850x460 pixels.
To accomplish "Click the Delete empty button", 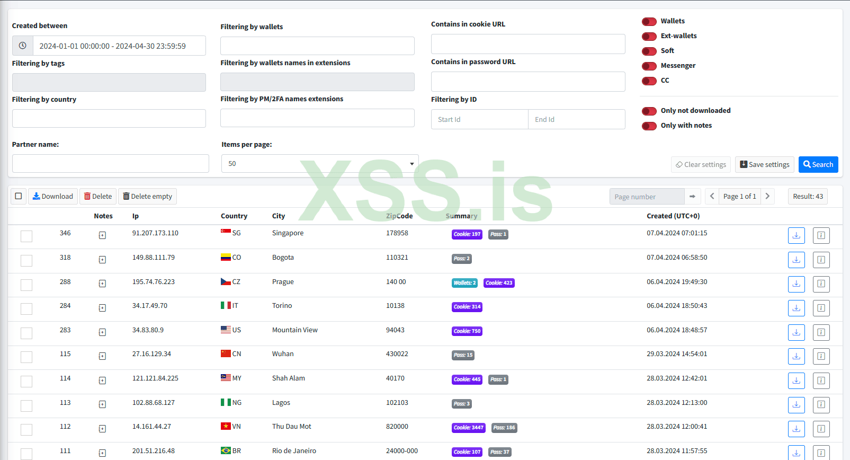I will pyautogui.click(x=147, y=197).
